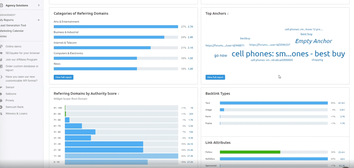This screenshot has height=168, width=354.
Task: Open Notes in the Management section
Action: point(3,37)
